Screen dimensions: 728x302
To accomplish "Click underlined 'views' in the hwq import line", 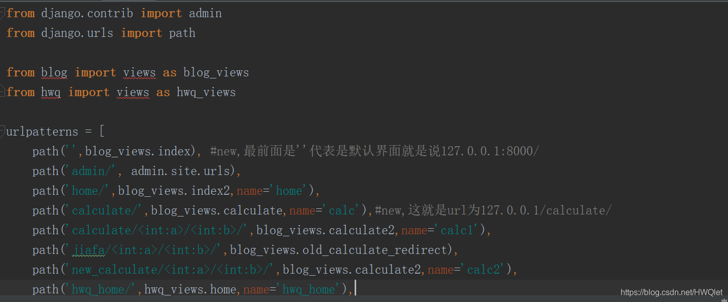I will click(x=133, y=92).
